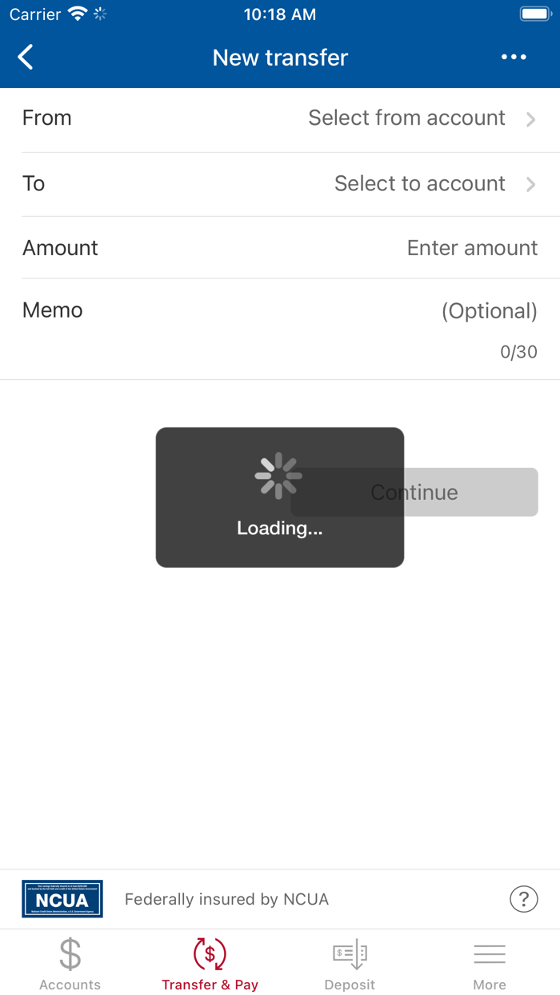Open the Select to account picker
Image resolution: width=560 pixels, height=995 pixels.
click(419, 184)
